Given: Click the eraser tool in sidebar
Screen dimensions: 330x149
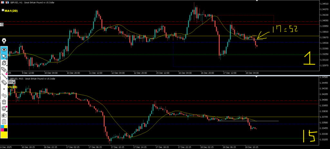Looking at the screenshot, I should (x=4, y=69).
